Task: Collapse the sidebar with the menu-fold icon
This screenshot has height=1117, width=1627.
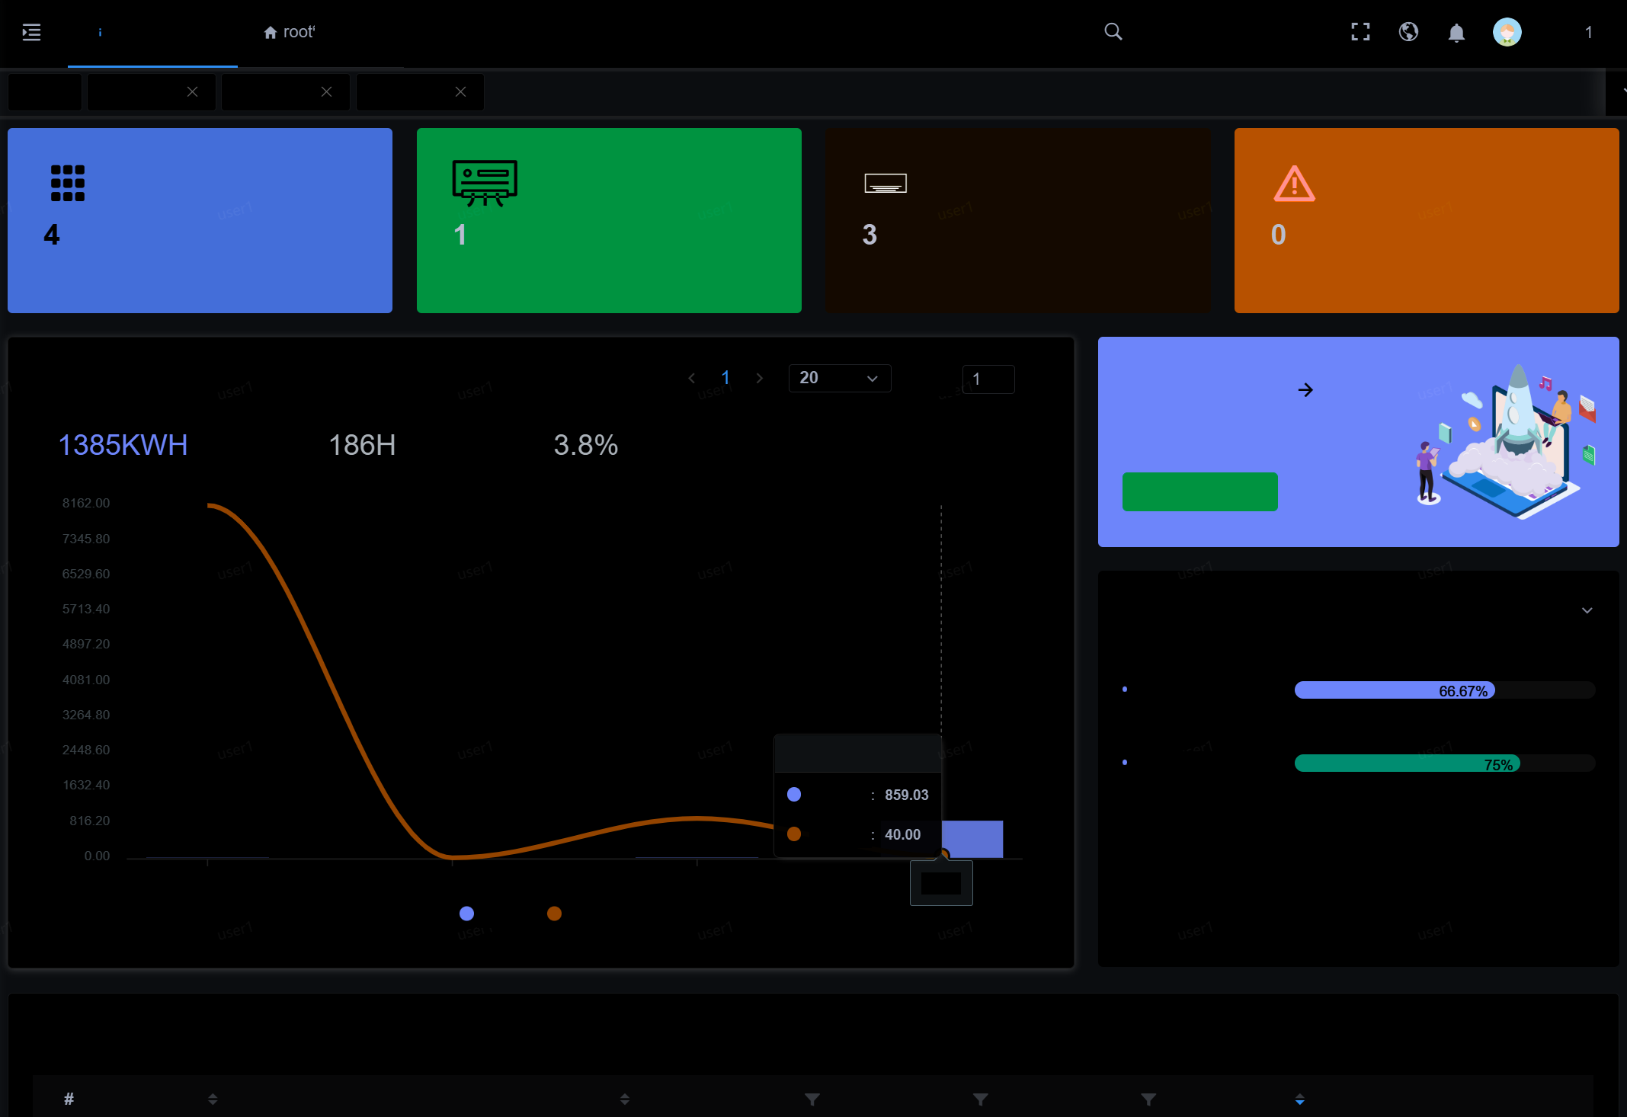Action: pos(31,32)
